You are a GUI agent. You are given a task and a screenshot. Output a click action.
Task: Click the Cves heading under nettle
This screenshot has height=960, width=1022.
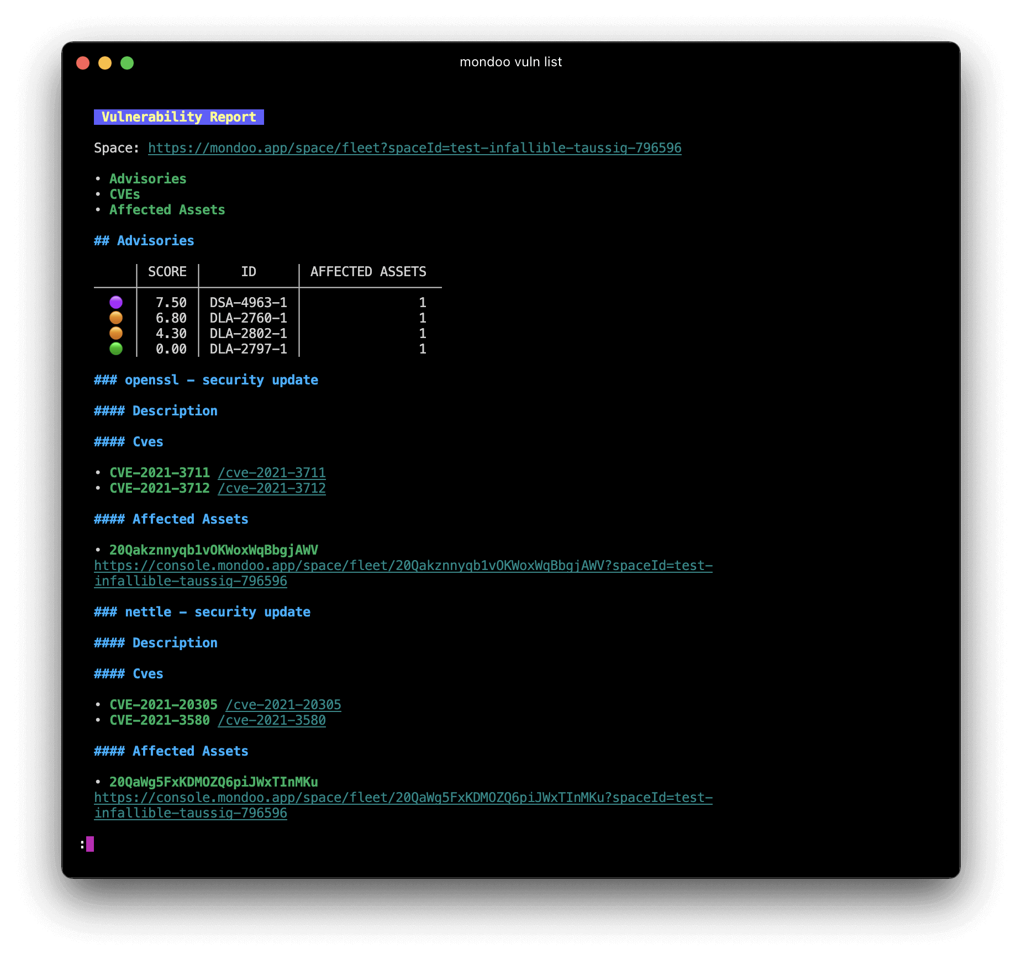[x=128, y=673]
